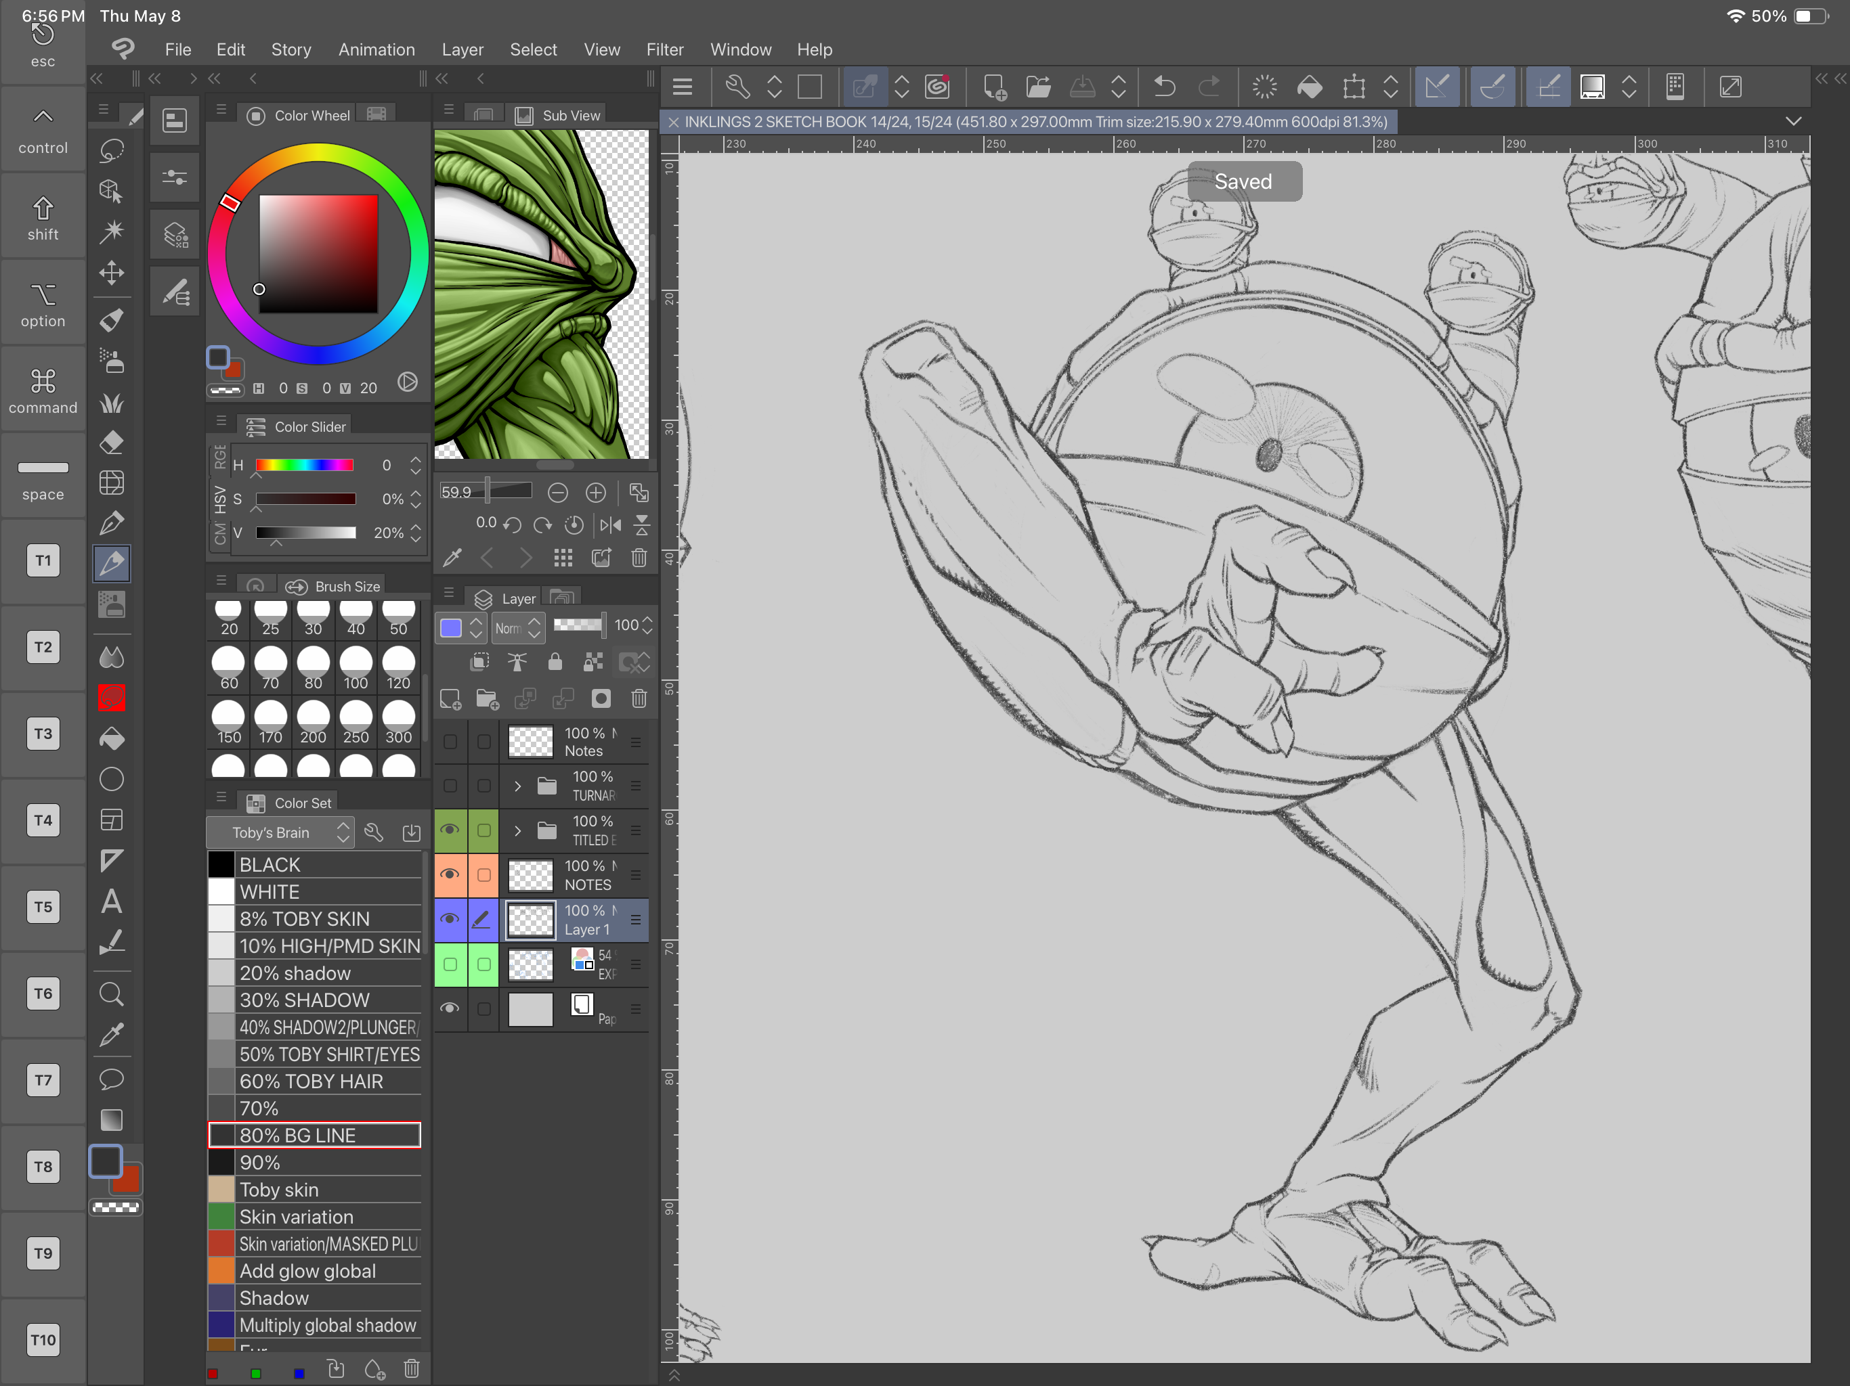The width and height of the screenshot is (1850, 1386).
Task: Tap the shift modifier key
Action: pyautogui.click(x=43, y=217)
